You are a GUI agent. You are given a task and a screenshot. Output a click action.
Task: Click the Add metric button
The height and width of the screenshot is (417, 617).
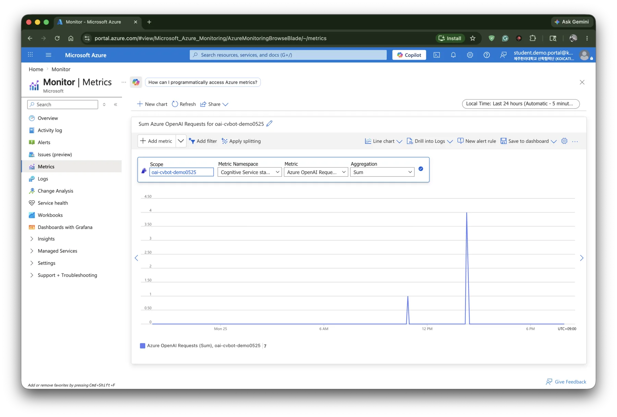157,141
